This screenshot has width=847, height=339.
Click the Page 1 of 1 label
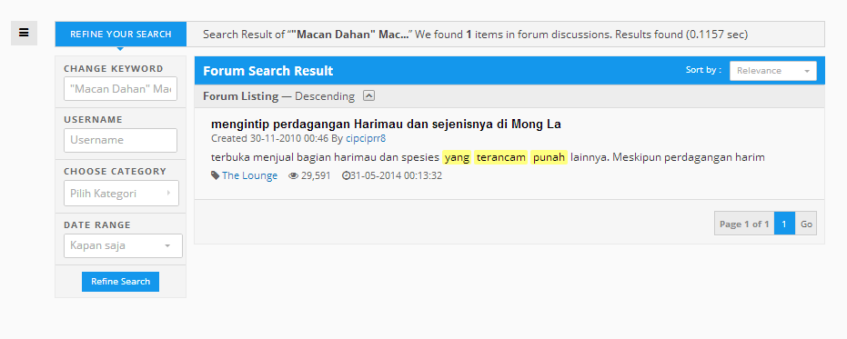point(744,224)
